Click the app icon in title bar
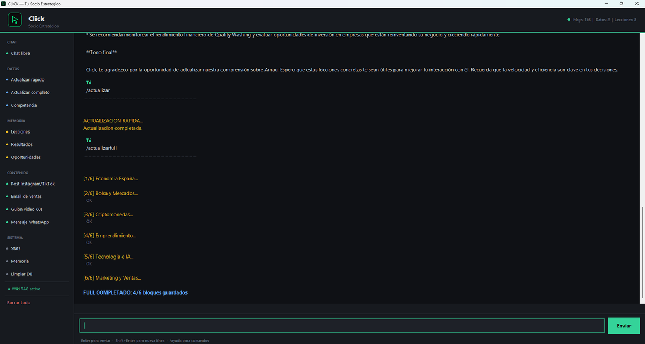Screen dimensions: 645x344 tap(4, 4)
